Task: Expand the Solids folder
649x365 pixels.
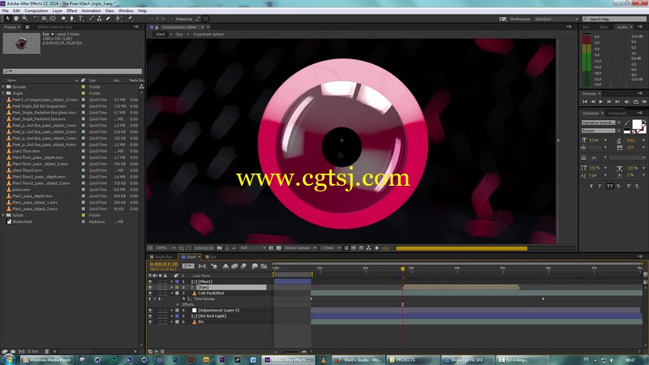Action: pos(3,215)
